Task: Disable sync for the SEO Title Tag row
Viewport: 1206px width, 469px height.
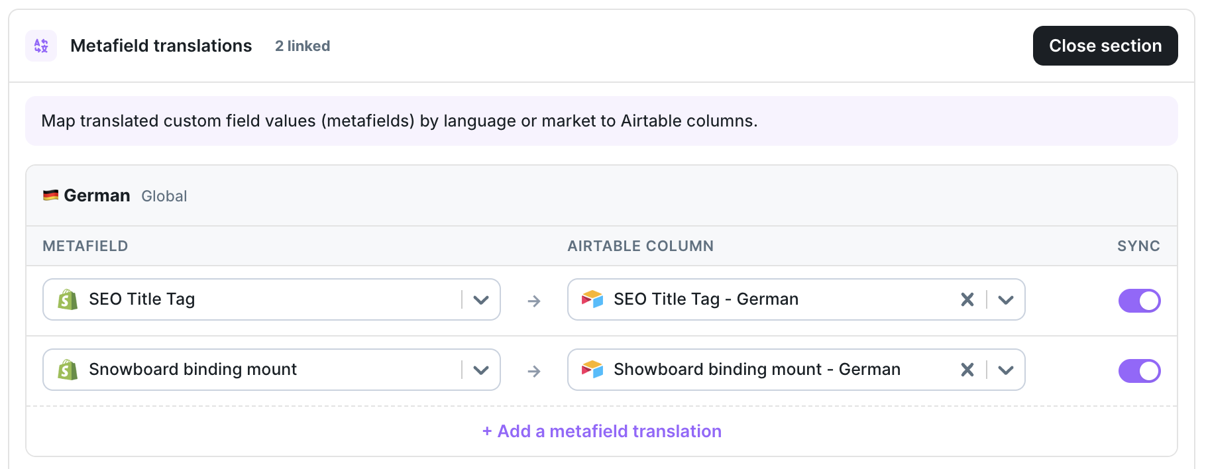Action: [x=1140, y=301]
